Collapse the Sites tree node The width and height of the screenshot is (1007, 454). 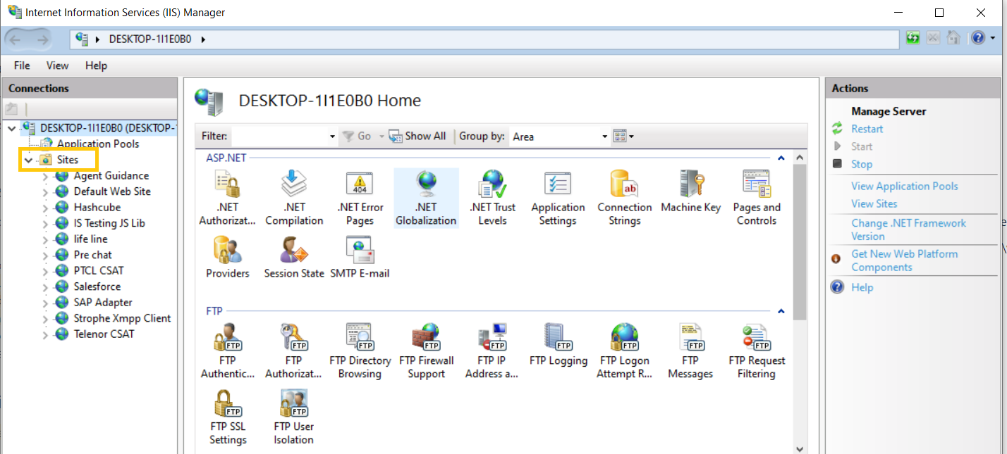(x=28, y=160)
